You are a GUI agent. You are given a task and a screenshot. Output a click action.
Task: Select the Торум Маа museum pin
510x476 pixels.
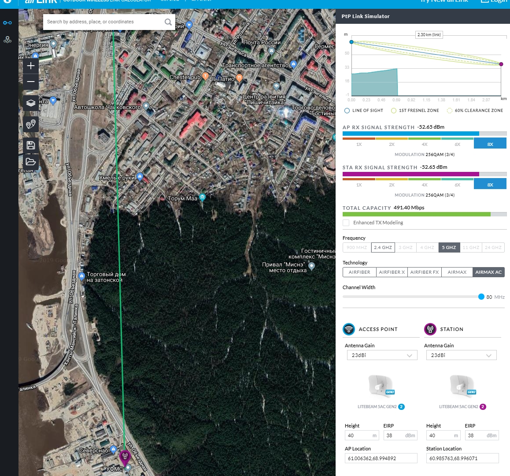tap(202, 197)
